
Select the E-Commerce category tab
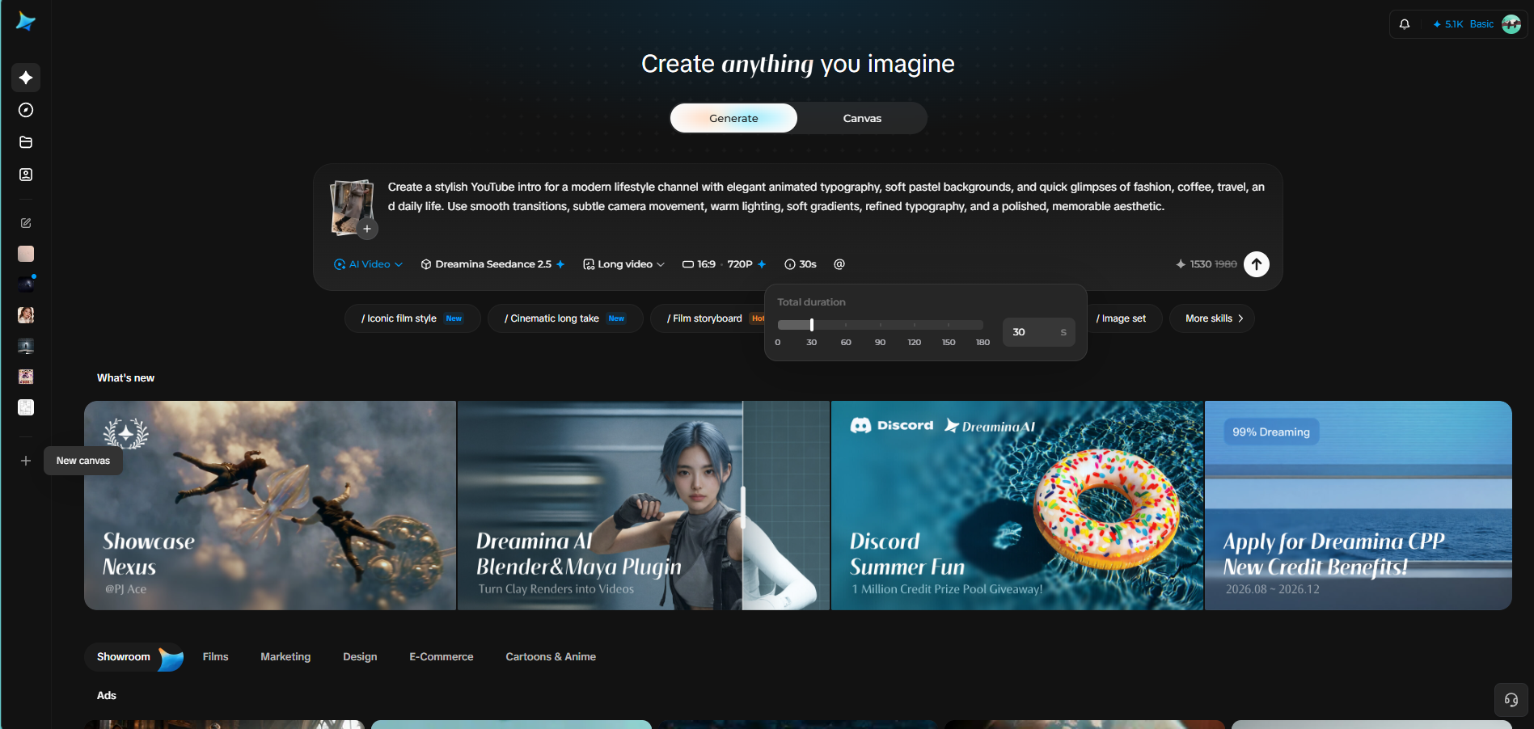click(x=442, y=657)
